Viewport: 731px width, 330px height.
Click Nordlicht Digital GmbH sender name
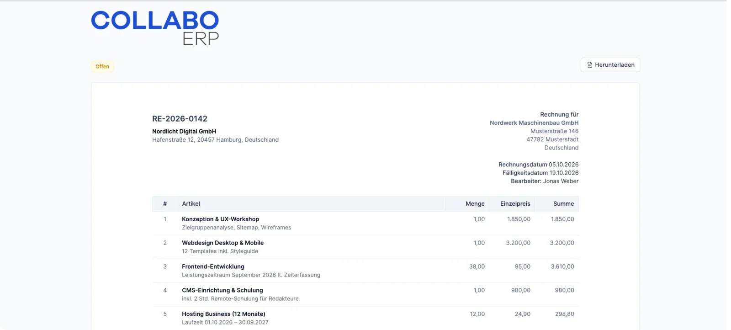[x=184, y=131]
